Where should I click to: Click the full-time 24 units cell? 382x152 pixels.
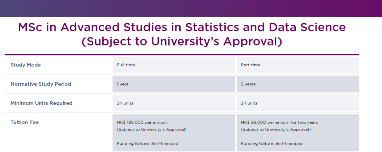174,103
